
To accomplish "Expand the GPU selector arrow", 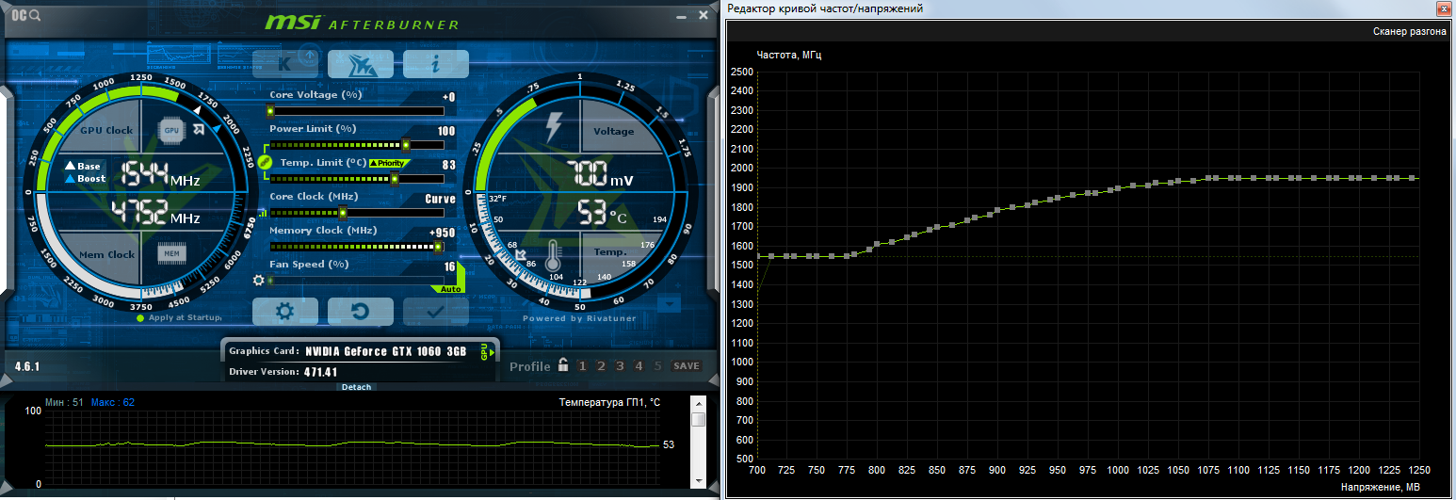I will pos(490,351).
